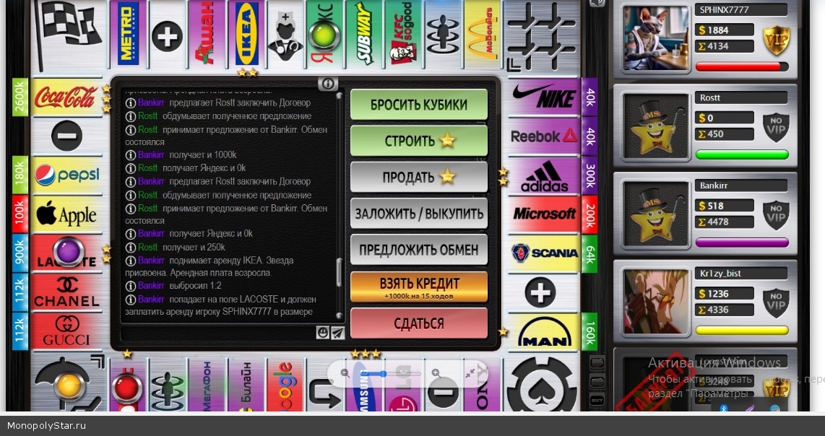Click ПРЕДЛОЖИТЬ ОБМЕН button

pos(419,249)
